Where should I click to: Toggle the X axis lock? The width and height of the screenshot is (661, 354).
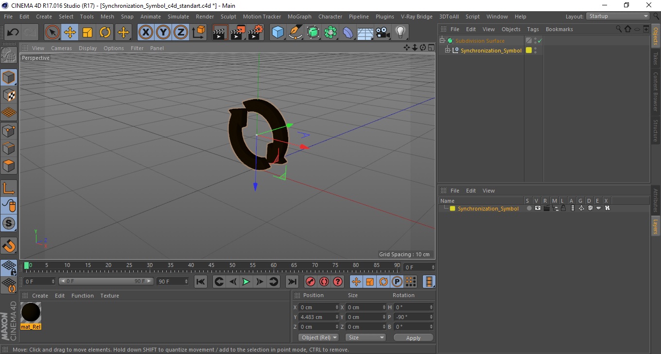[x=146, y=33]
